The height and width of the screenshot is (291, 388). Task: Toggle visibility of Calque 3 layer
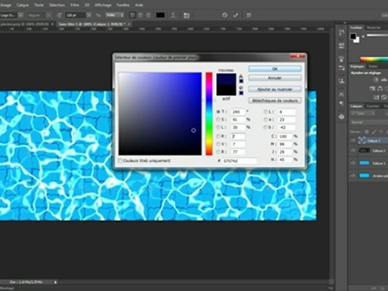[353, 141]
